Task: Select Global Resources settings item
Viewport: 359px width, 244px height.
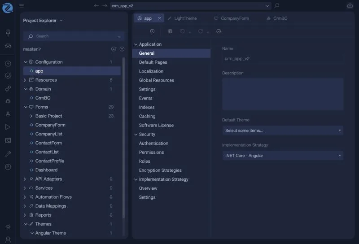Action: [156, 80]
